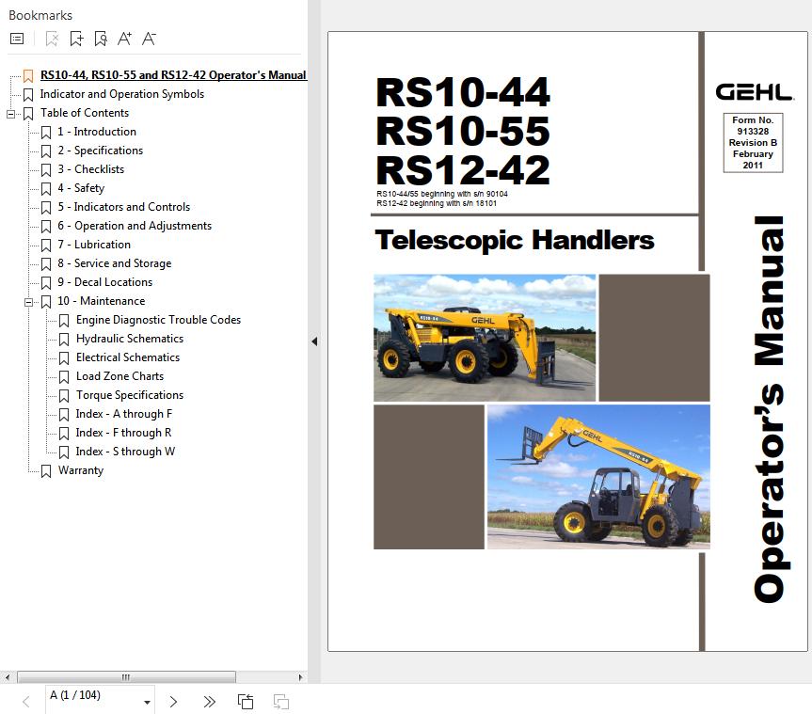Click the find bookmark icon

(x=101, y=39)
